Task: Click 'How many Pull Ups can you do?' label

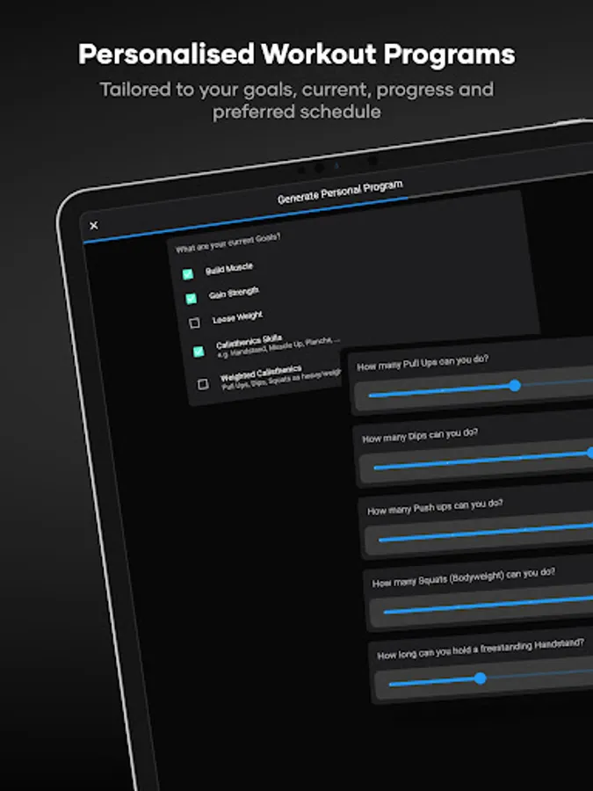Action: pyautogui.click(x=423, y=363)
